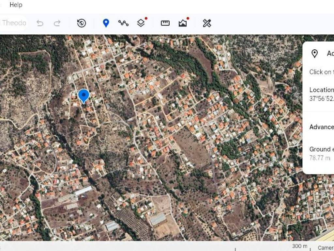Image resolution: width=334 pixels, height=251 pixels.
Task: Expand the Advanced section
Action: 321,127
